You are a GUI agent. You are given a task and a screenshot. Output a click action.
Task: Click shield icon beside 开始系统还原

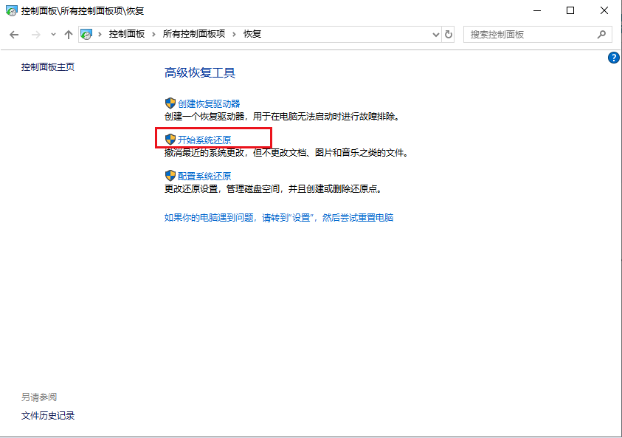[170, 139]
